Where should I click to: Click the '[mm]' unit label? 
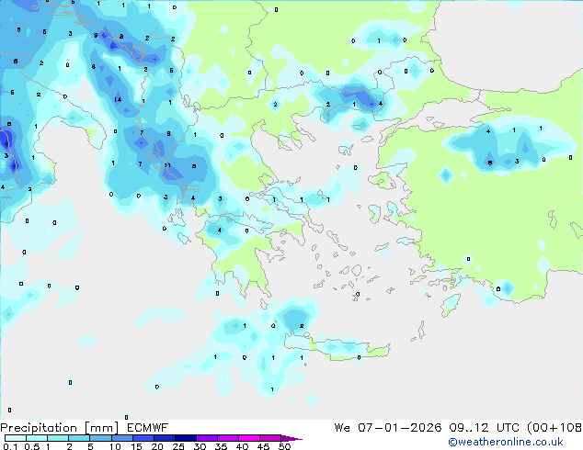101,428
